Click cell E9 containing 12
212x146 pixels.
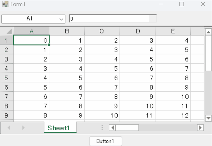click(x=173, y=115)
